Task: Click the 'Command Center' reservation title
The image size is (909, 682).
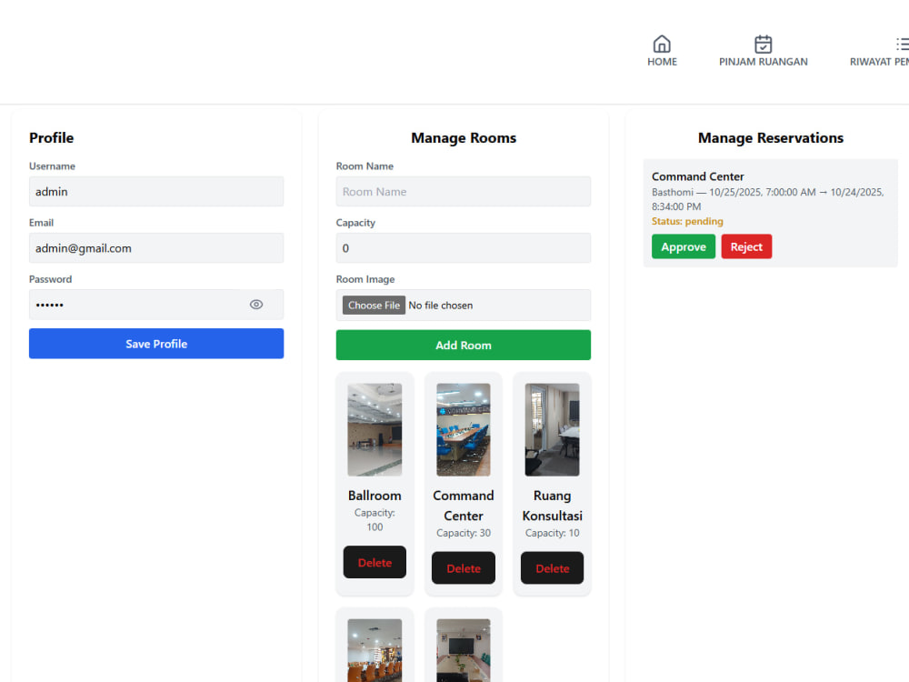Action: tap(697, 176)
